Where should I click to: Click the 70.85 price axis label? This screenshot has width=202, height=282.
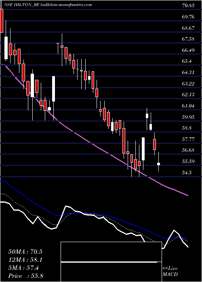188,6
